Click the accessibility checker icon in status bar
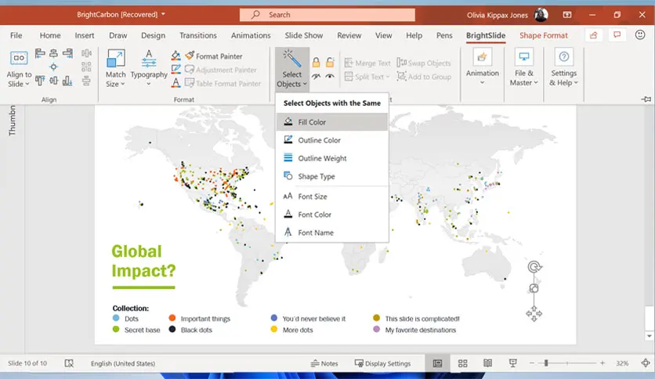 69,363
